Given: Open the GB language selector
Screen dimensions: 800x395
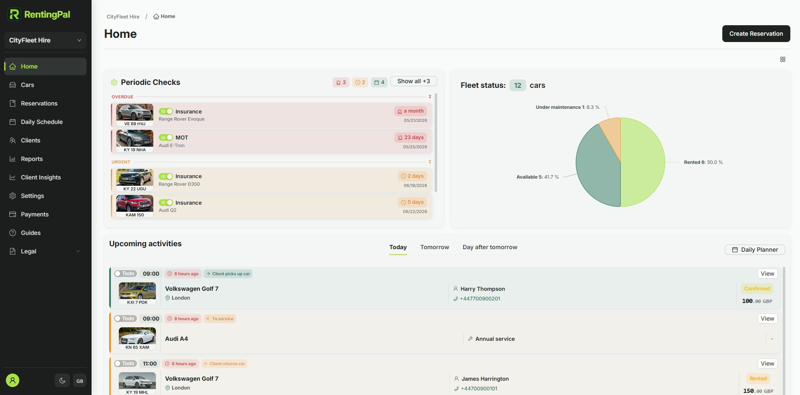Looking at the screenshot, I should tap(80, 381).
